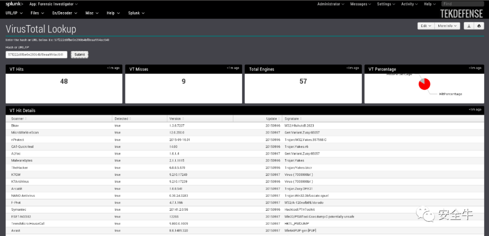Sort table by Detected column
This screenshot has height=236, width=489.
tap(123, 118)
